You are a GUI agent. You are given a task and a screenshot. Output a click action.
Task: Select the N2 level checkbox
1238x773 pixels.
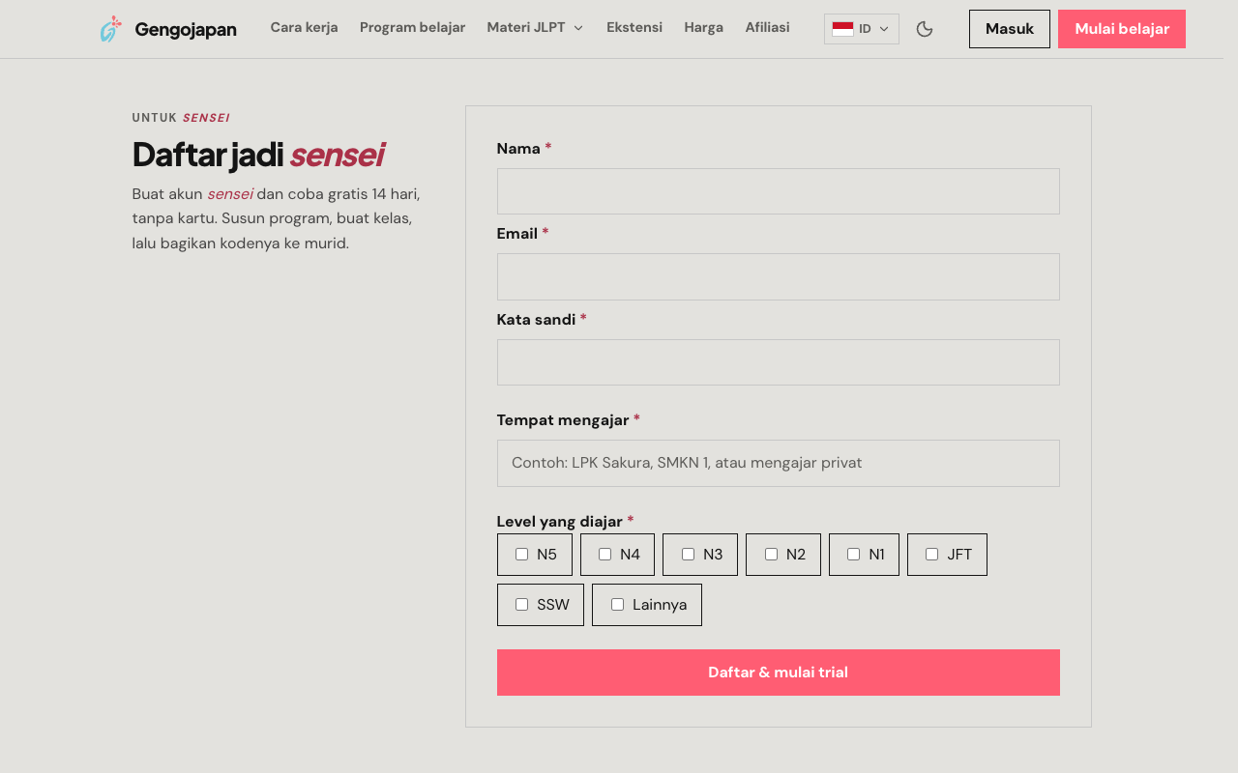click(x=772, y=555)
